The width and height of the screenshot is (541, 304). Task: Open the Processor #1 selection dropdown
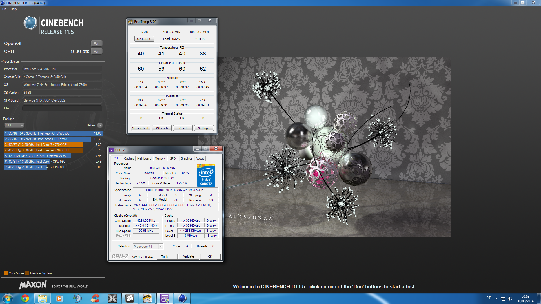click(148, 247)
